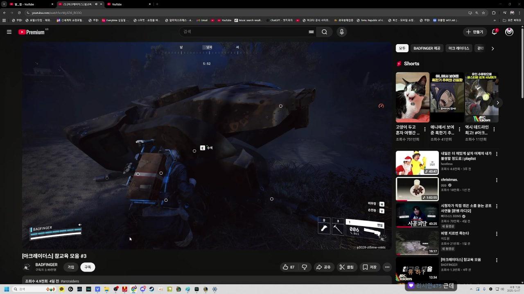This screenshot has width=524, height=294.
Task: Open the BADFINGER channel avatar
Action: tap(27, 267)
